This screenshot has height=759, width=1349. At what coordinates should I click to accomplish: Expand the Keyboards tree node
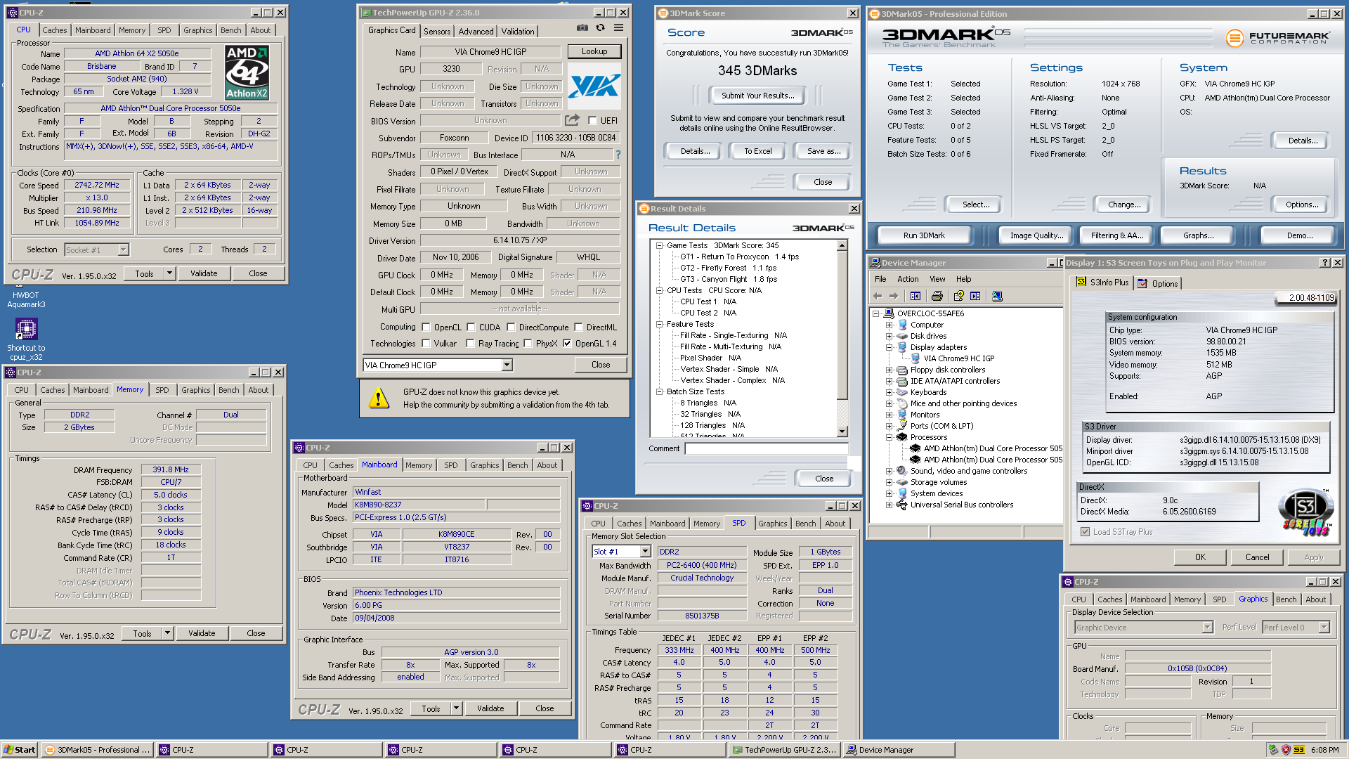pyautogui.click(x=889, y=392)
